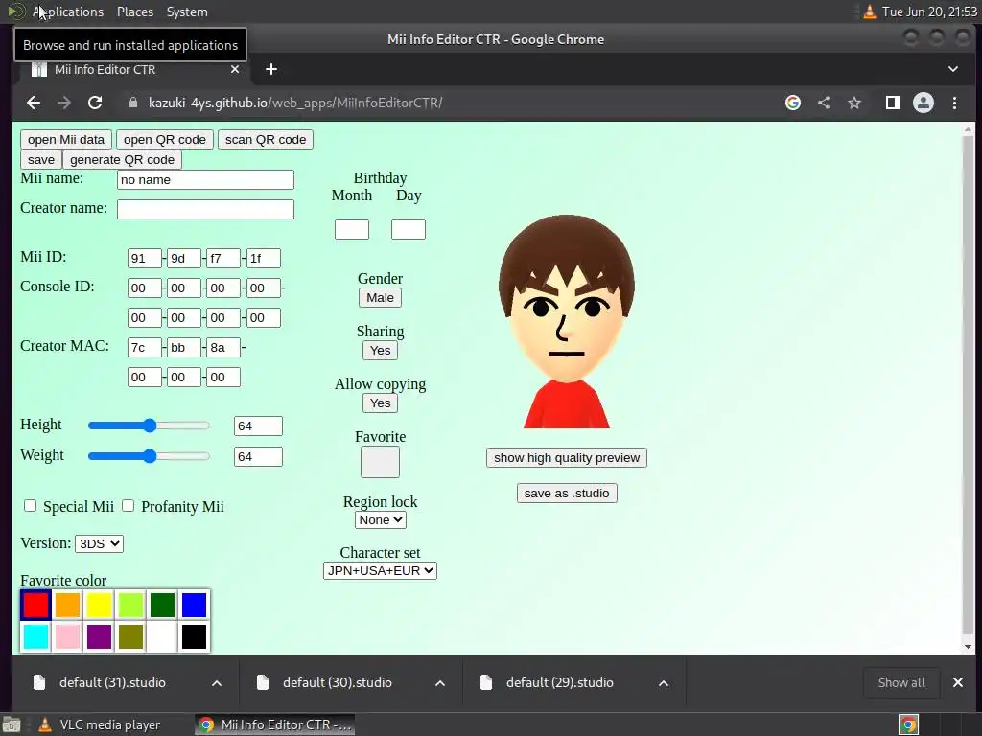The image size is (982, 736).
Task: Click default (29).studio file icon
Action: 486,682
